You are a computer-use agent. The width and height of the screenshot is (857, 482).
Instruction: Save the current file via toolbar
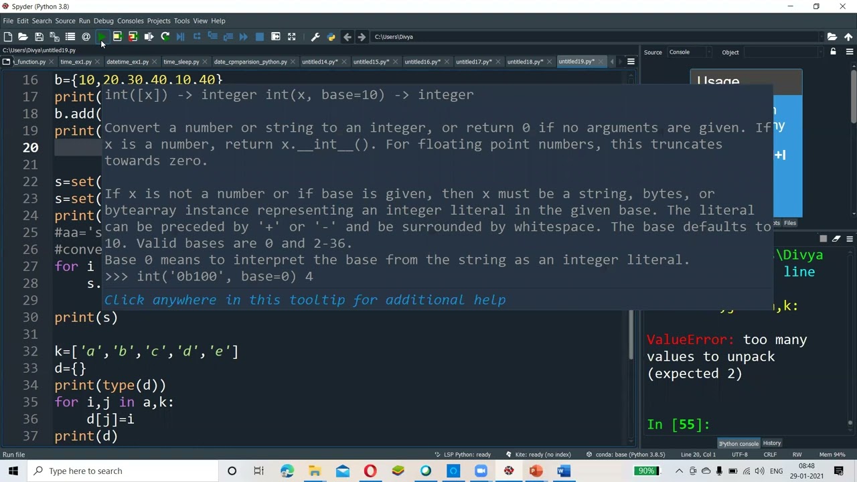[x=39, y=37]
